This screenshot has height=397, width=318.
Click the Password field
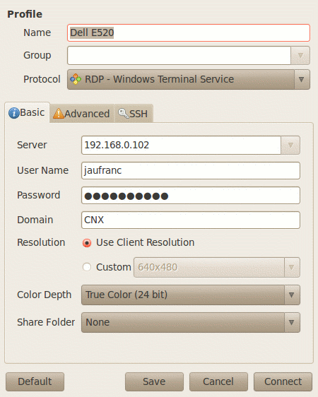coord(191,196)
